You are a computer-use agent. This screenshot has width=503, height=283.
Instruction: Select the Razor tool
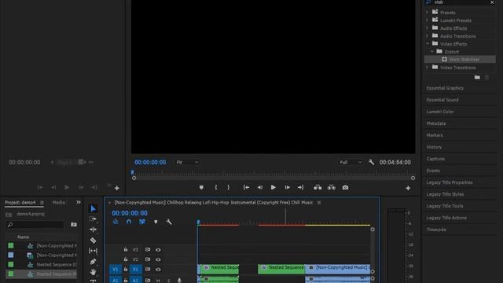93,241
